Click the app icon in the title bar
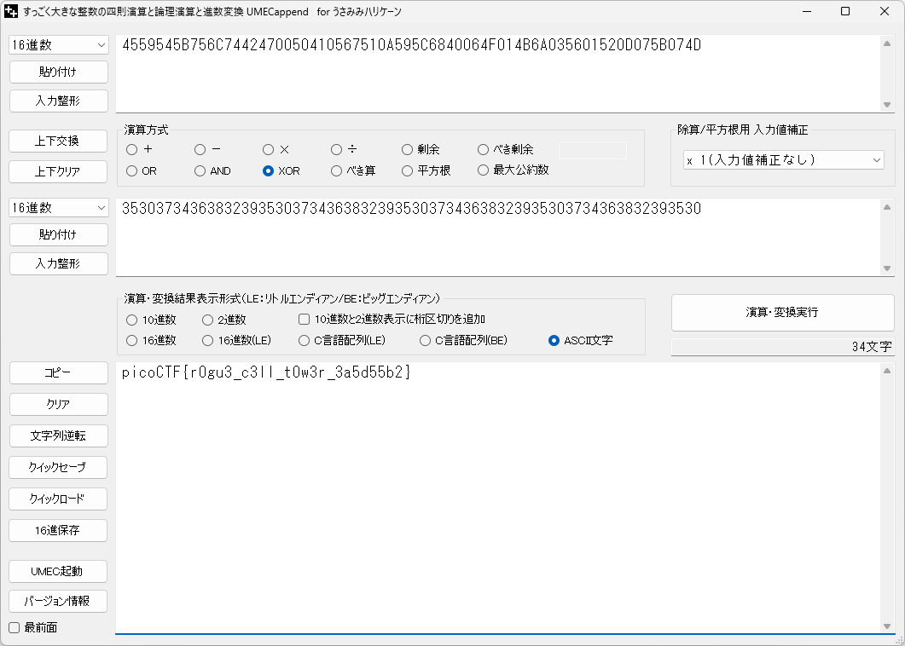This screenshot has width=905, height=646. pos(12,12)
